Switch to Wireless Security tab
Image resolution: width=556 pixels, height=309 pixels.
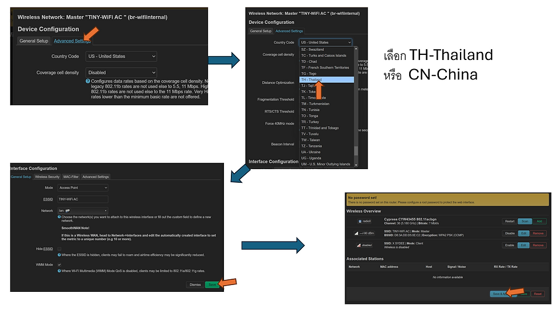47,176
